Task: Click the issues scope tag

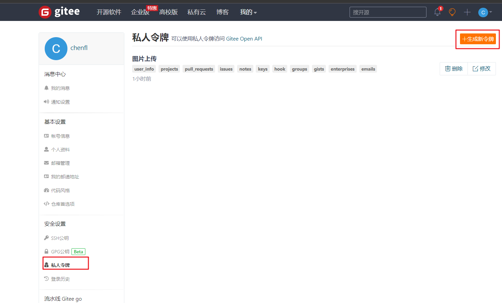Action: [x=226, y=69]
